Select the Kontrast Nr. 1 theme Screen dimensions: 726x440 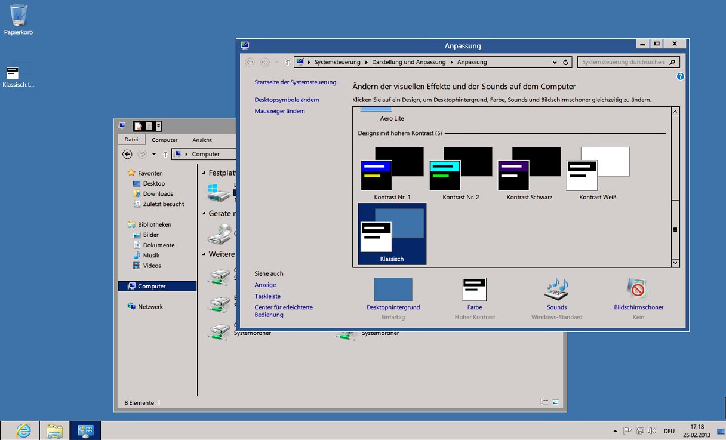(x=392, y=174)
